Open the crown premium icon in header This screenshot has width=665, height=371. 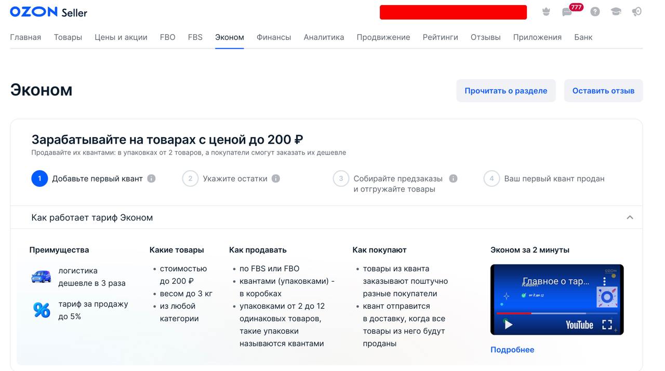click(x=546, y=11)
